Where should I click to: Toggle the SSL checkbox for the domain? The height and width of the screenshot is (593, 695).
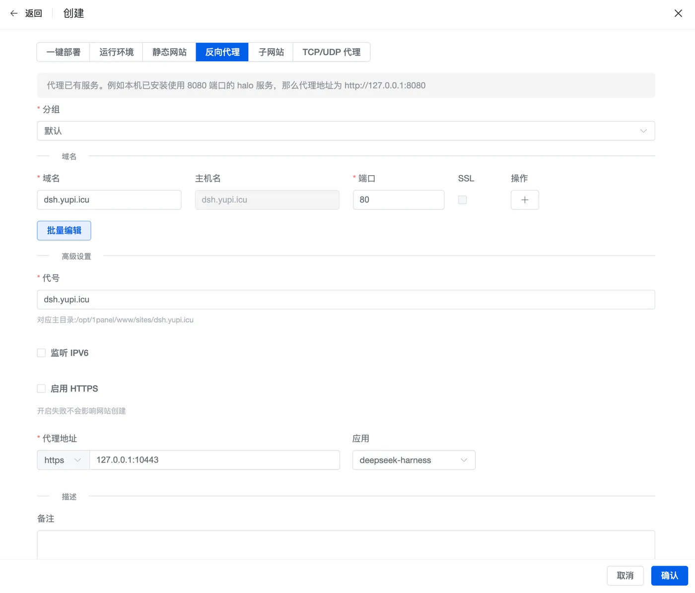pos(462,200)
